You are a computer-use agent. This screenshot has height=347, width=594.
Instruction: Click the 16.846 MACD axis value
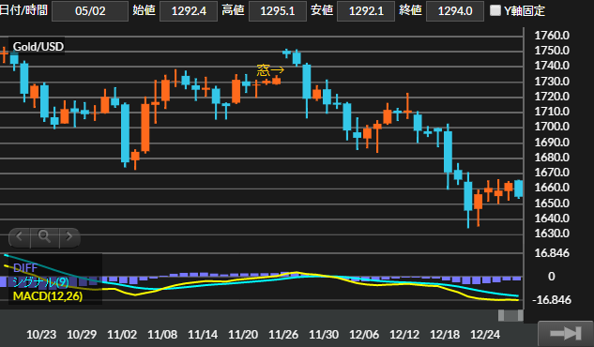552,253
